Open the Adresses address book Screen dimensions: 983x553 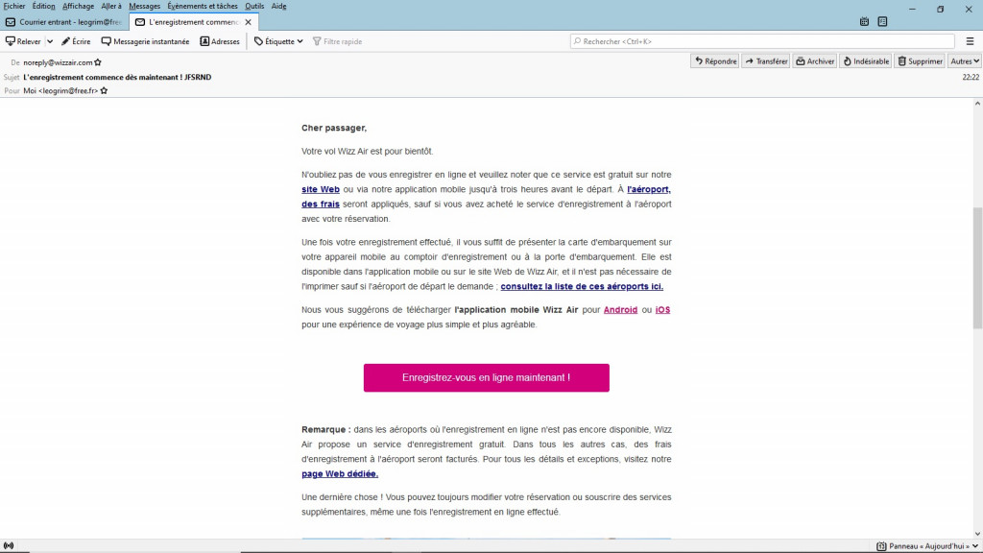click(220, 41)
